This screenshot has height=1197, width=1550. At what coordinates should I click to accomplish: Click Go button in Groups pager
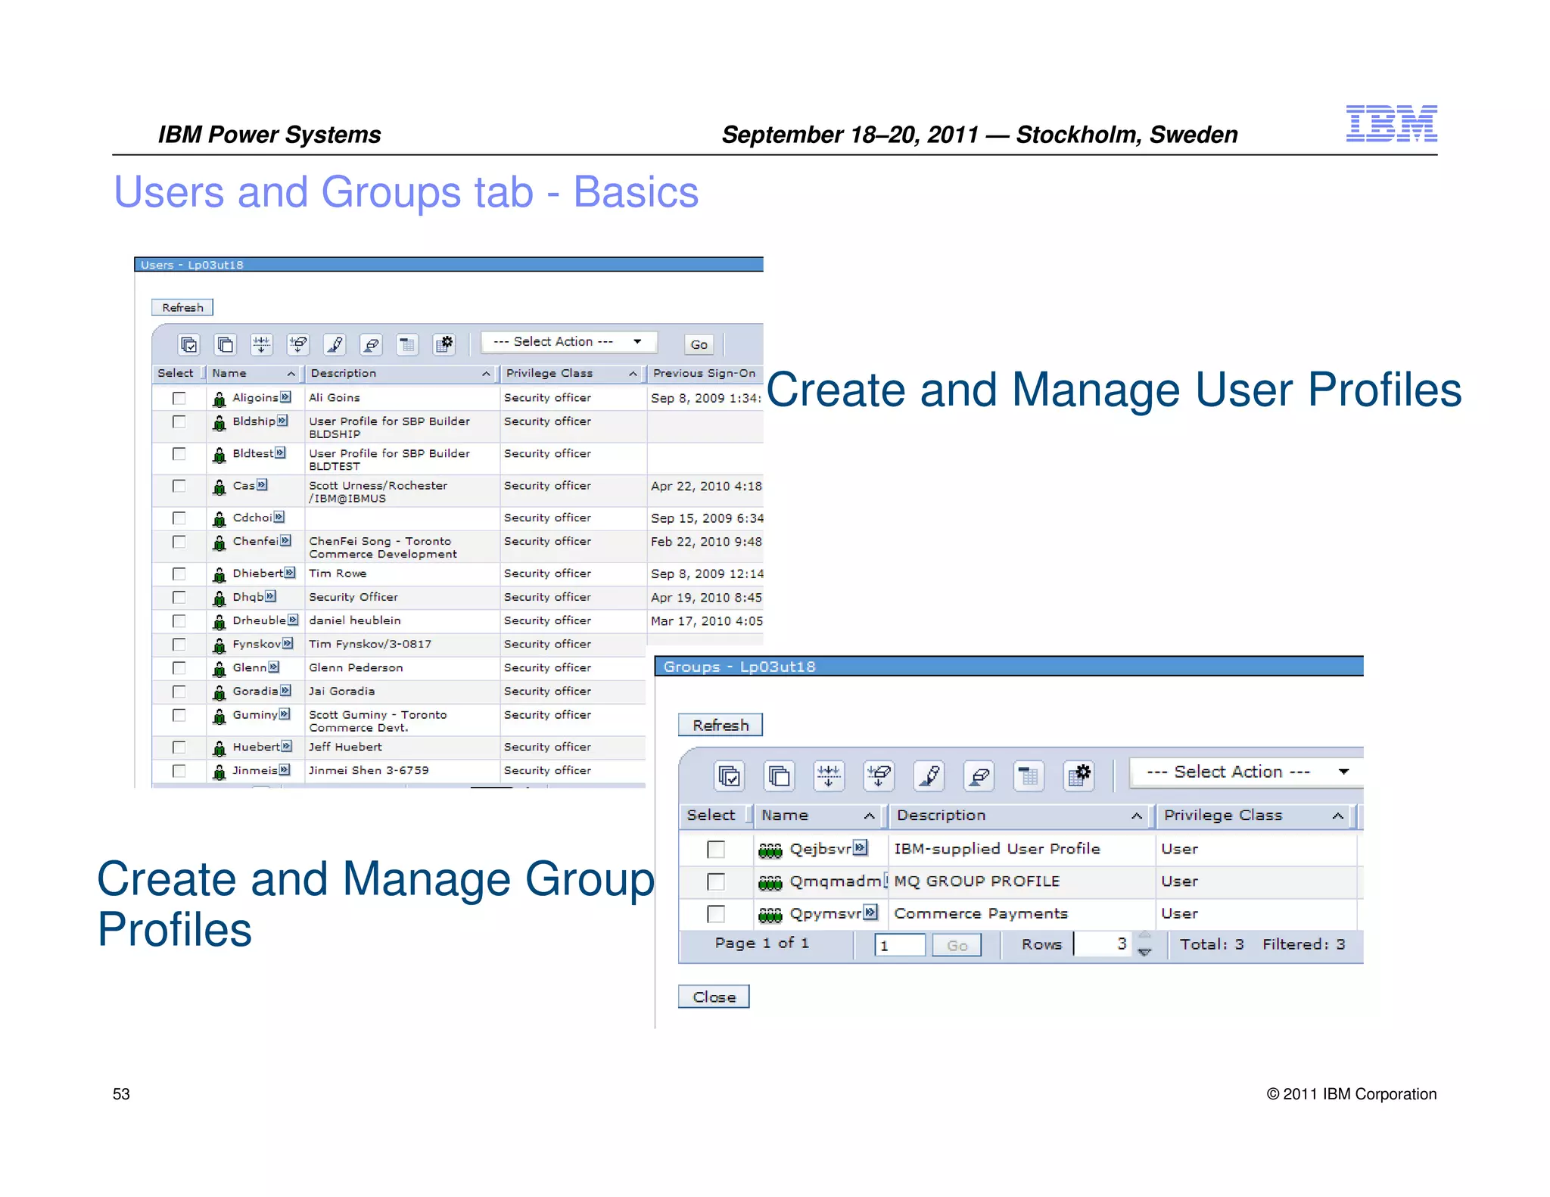(x=957, y=945)
